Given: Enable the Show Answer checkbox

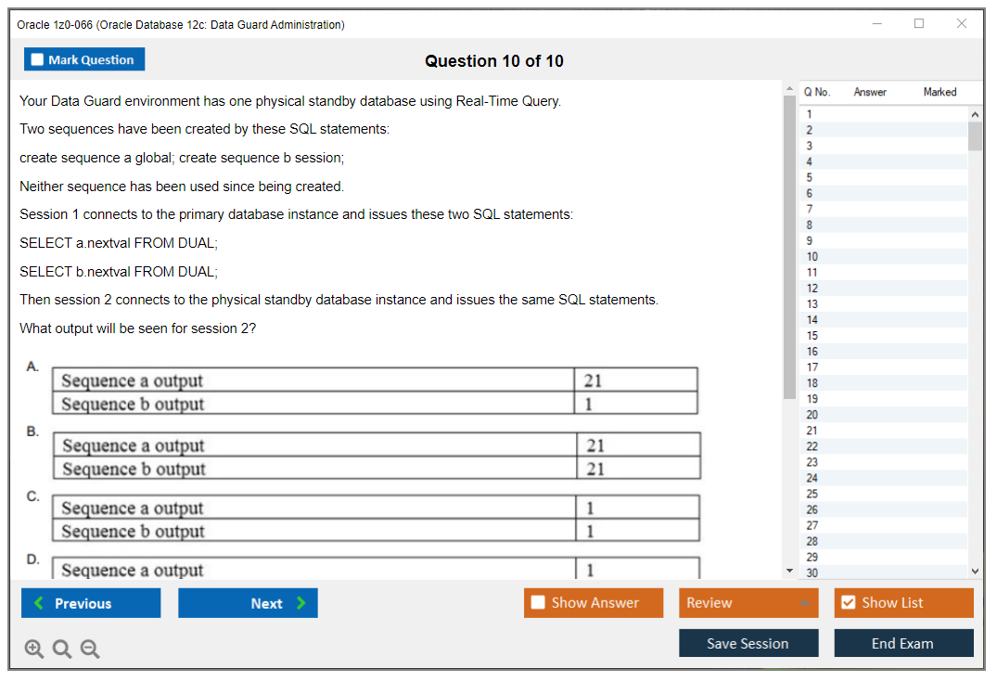Looking at the screenshot, I should 536,603.
